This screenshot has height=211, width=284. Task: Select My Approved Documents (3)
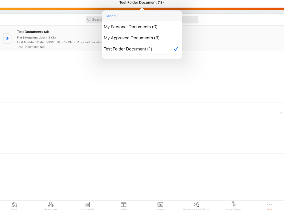[x=132, y=38]
